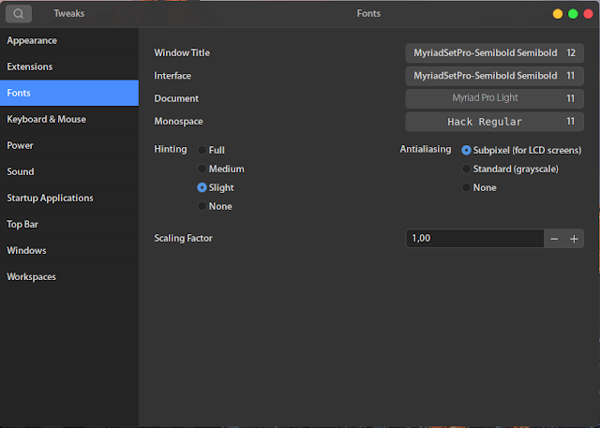Open Extensions section
The width and height of the screenshot is (600, 428).
click(69, 66)
